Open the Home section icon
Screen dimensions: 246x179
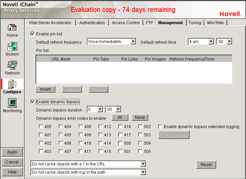point(12,27)
